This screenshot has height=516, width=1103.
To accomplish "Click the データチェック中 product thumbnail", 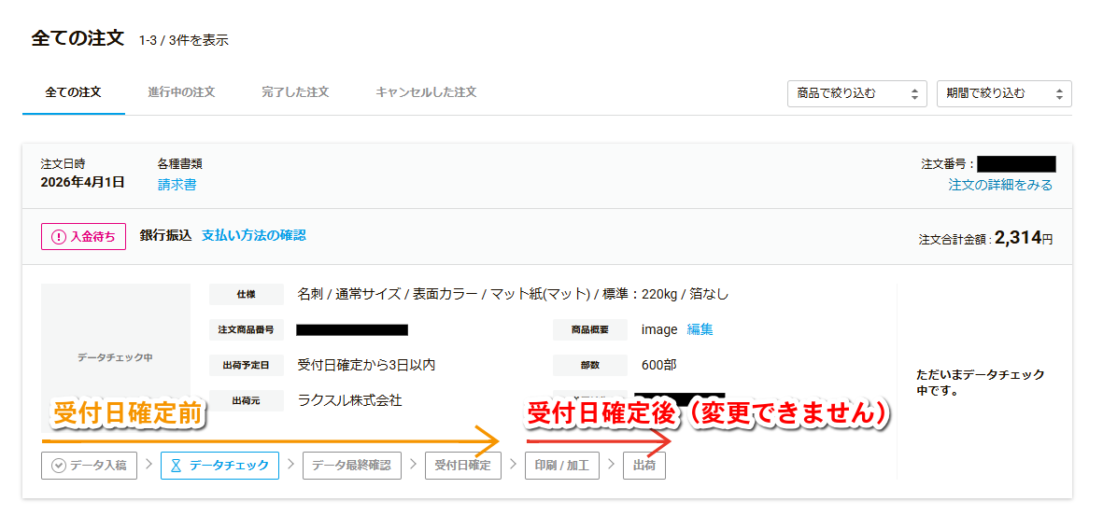I will (115, 357).
